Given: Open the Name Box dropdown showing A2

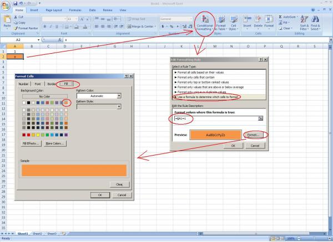Looking at the screenshot, I should [x=38, y=40].
